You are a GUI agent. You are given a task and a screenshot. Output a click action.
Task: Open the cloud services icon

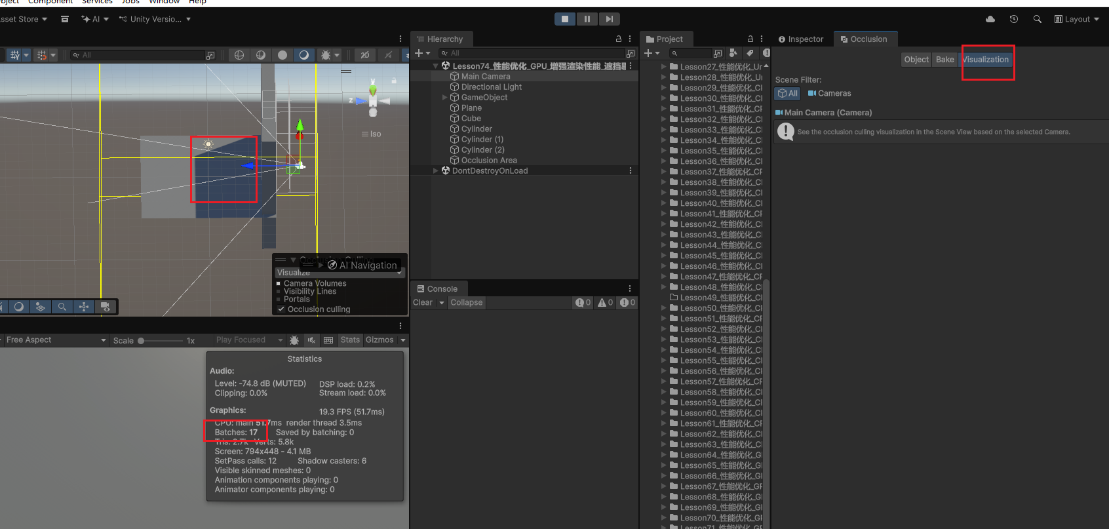coord(990,19)
